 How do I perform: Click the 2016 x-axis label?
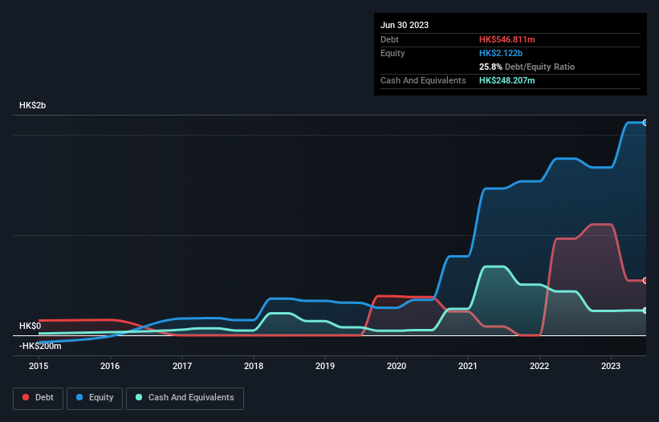tap(110, 366)
